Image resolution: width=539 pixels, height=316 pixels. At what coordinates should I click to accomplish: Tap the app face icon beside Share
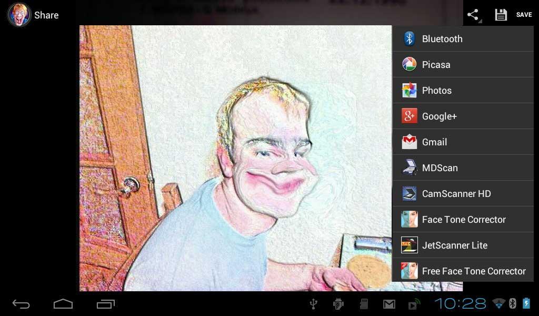tap(19, 15)
